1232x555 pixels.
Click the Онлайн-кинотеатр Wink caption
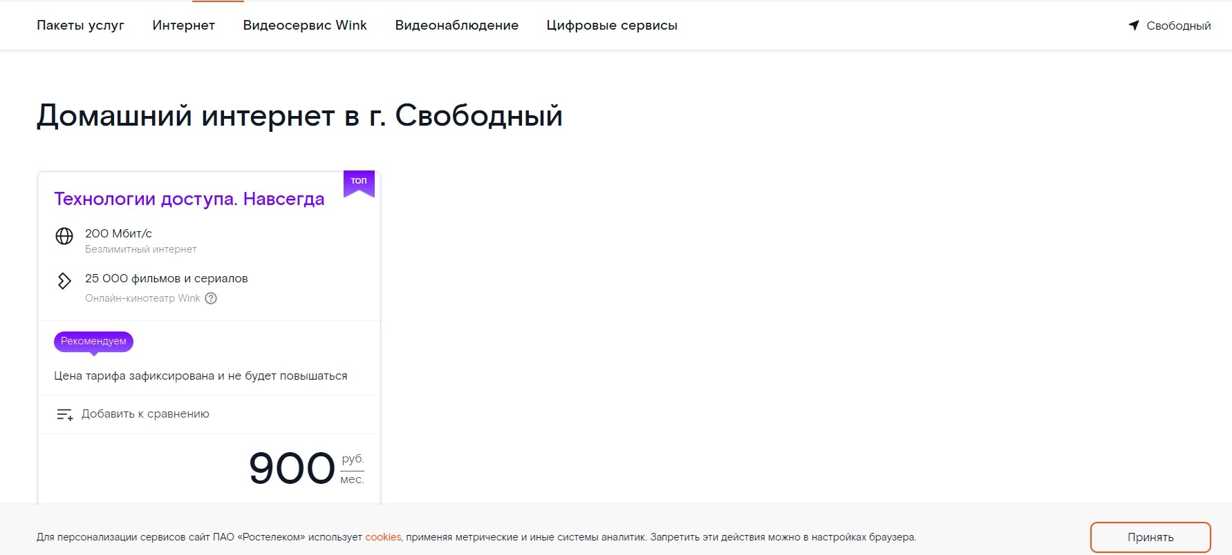[142, 298]
